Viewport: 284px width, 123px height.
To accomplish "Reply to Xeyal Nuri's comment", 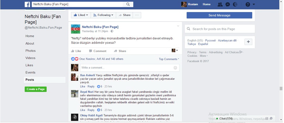I will pos(91,110).
